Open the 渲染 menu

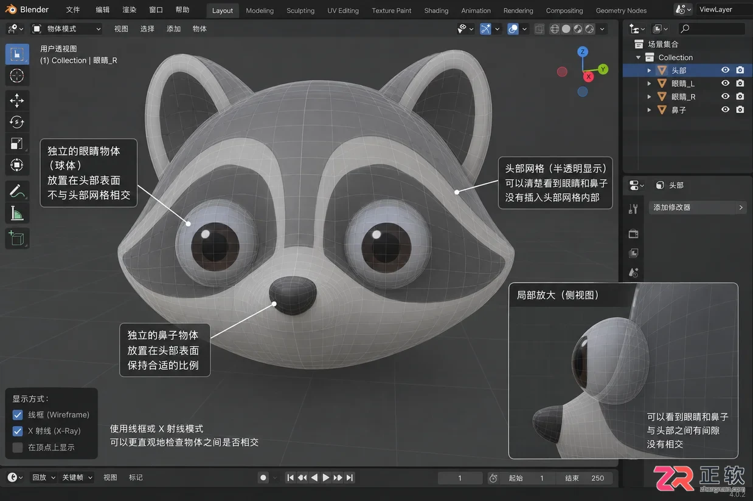click(x=130, y=10)
